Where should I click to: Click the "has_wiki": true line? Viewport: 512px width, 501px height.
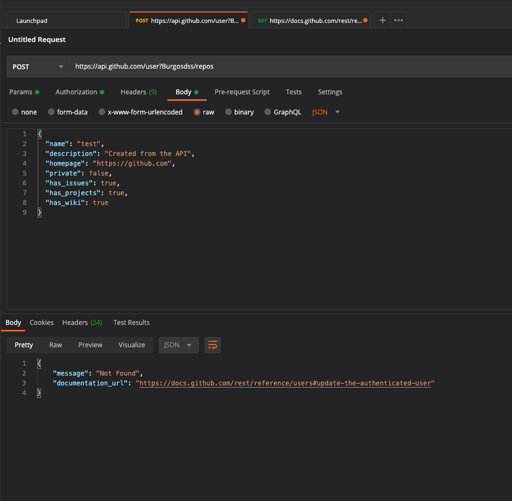point(77,203)
